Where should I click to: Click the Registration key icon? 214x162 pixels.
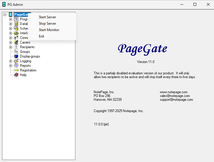click(16, 70)
